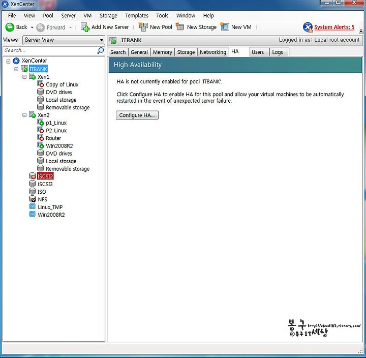Open the File menu
The width and height of the screenshot is (366, 358).
[12, 16]
